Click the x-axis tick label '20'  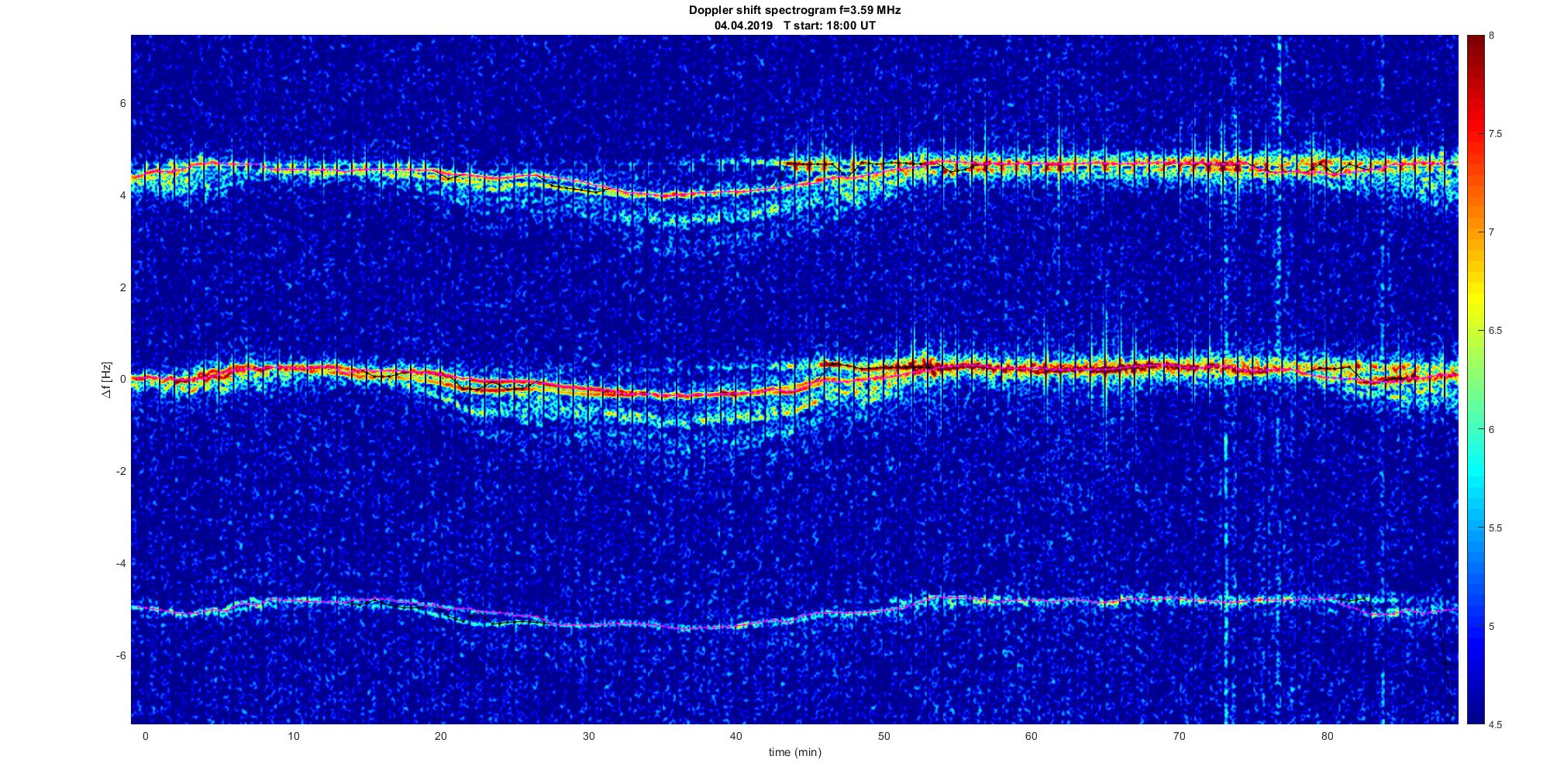440,737
